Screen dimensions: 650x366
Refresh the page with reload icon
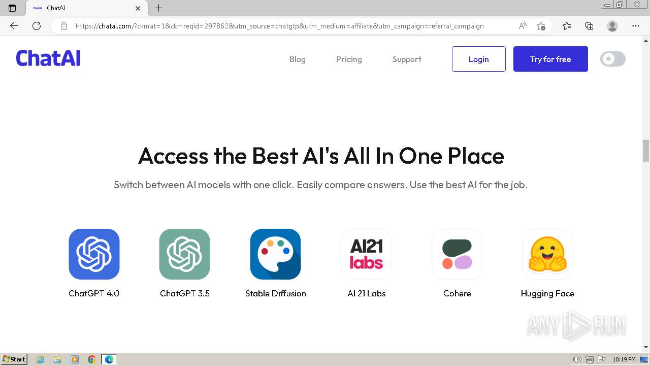click(x=37, y=26)
